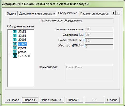
Task: Click the icon beside mytest equipment
Action: [x=15, y=48]
